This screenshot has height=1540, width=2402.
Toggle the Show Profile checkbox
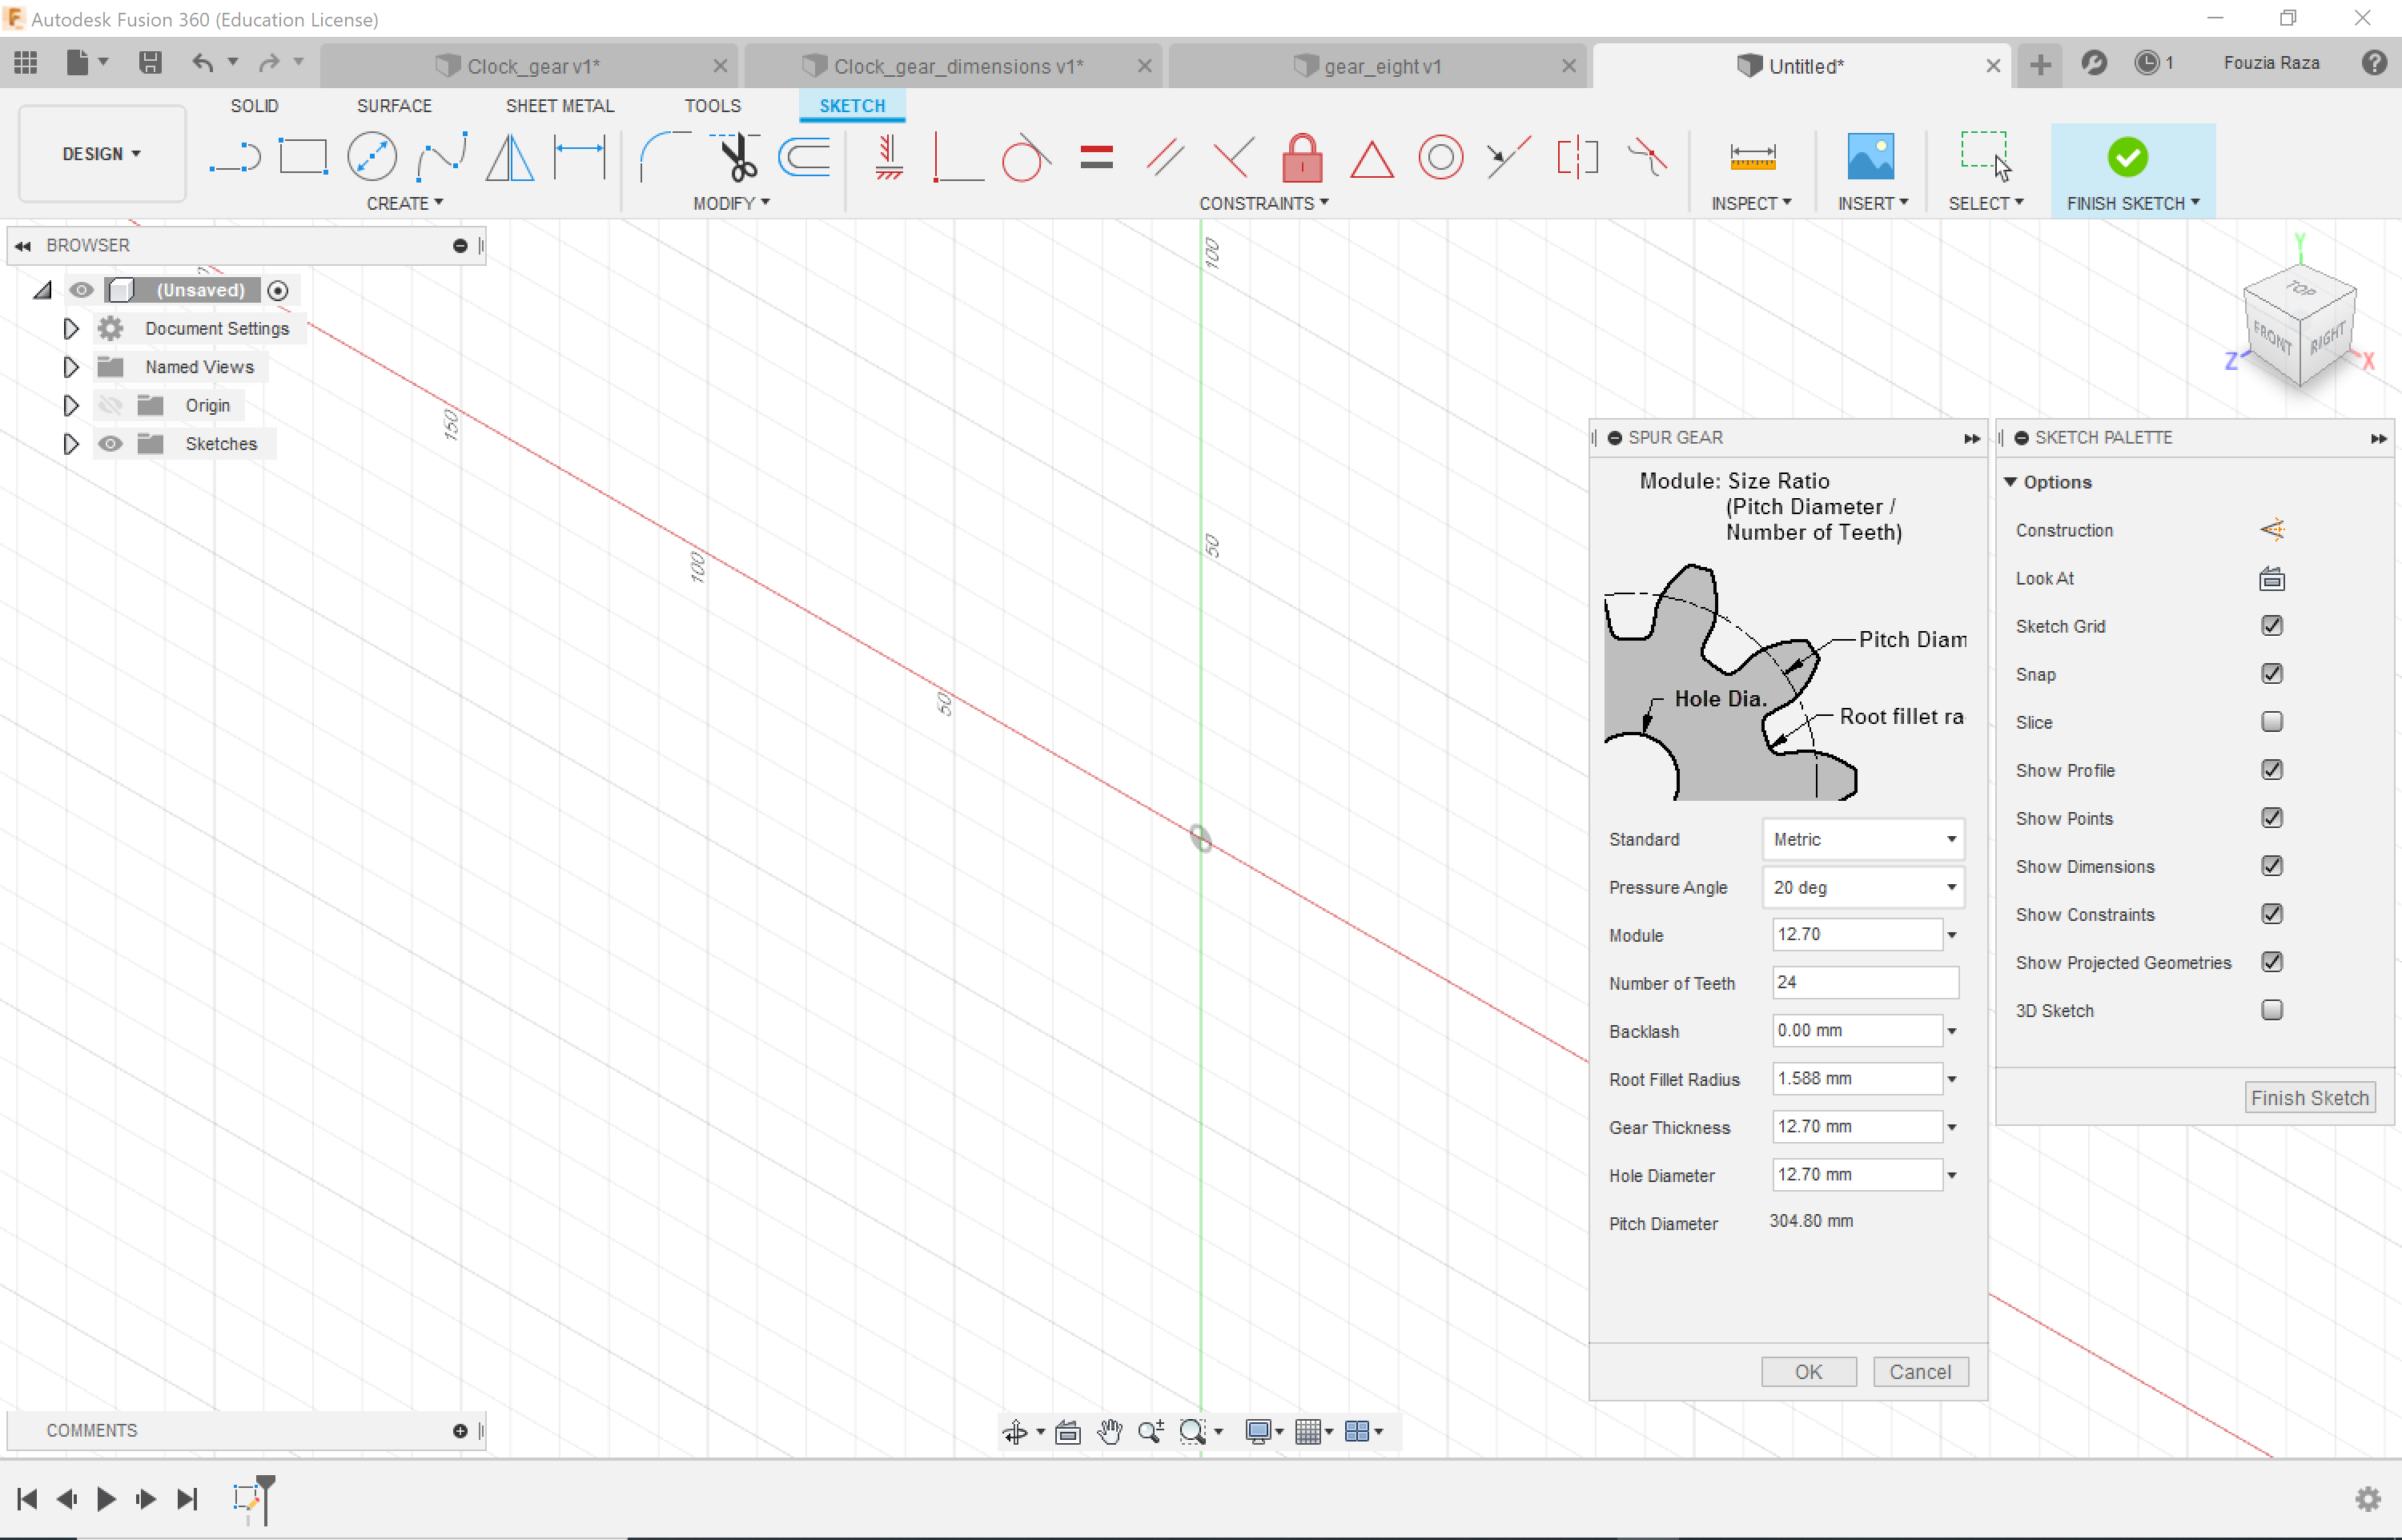(2272, 770)
